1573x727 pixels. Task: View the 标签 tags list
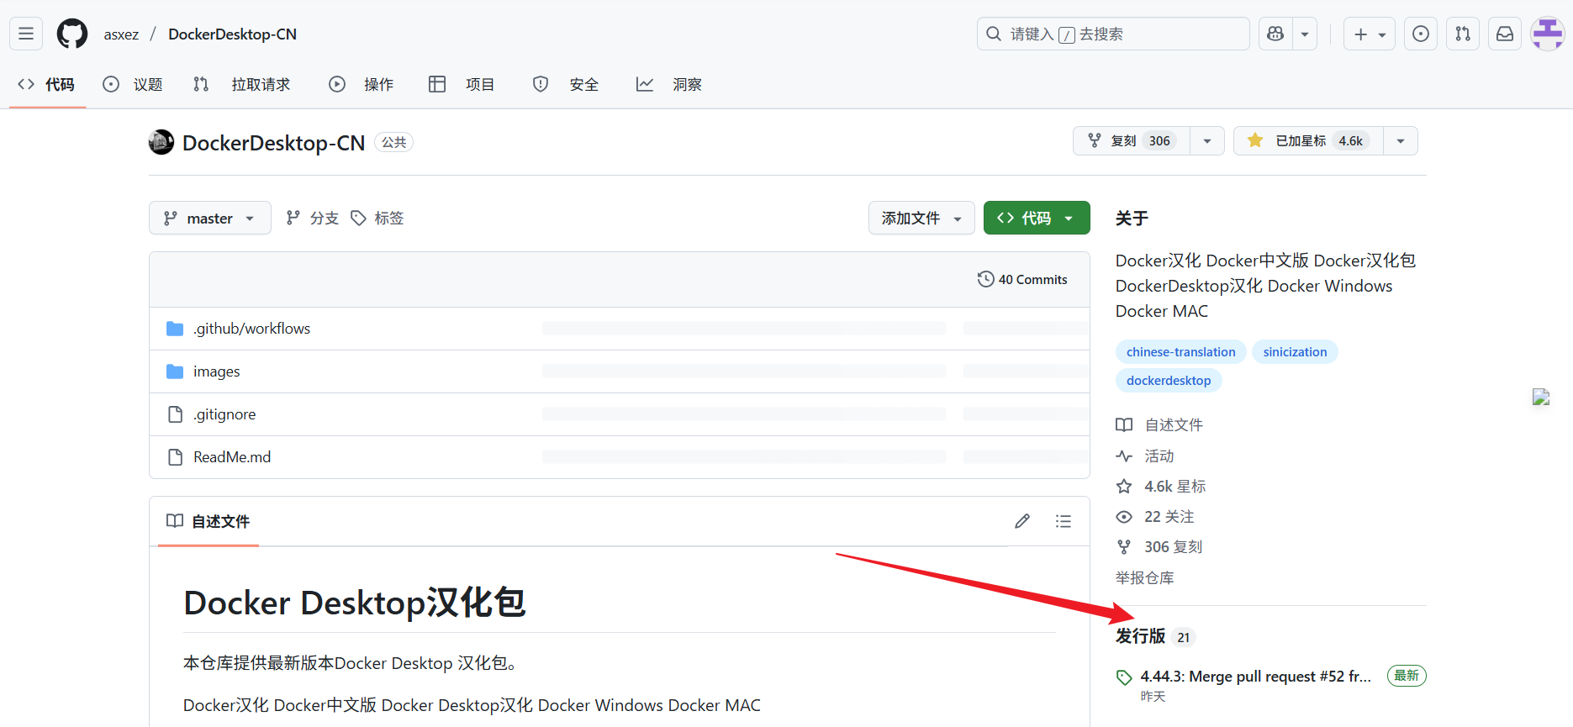[377, 219]
